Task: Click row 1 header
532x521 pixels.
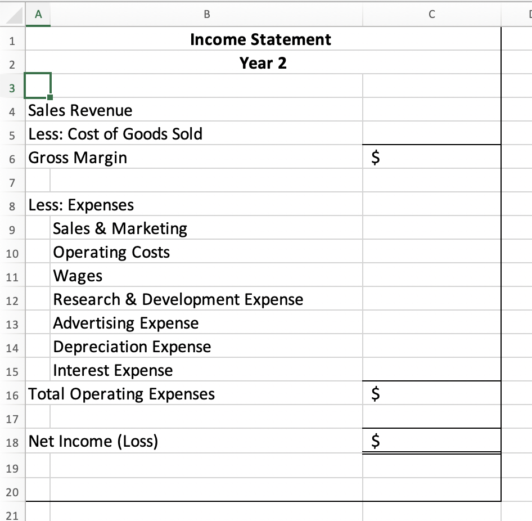Action: coord(12,39)
